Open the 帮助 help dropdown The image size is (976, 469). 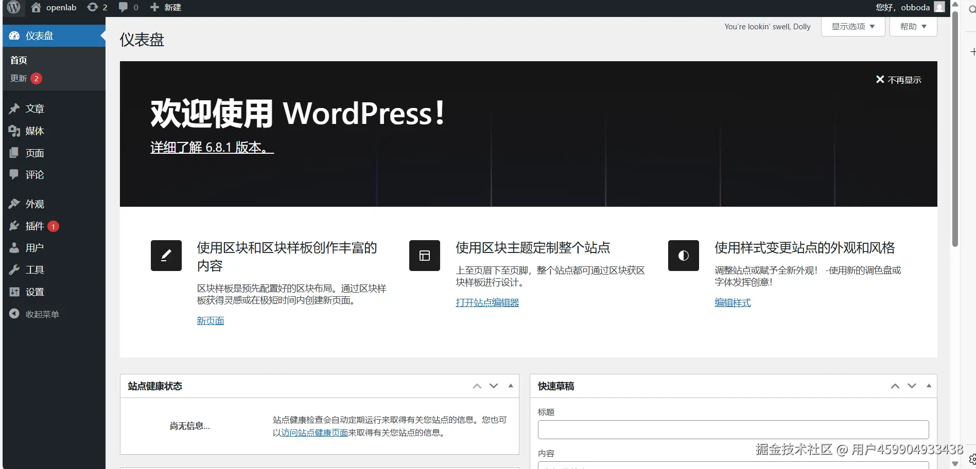point(913,27)
